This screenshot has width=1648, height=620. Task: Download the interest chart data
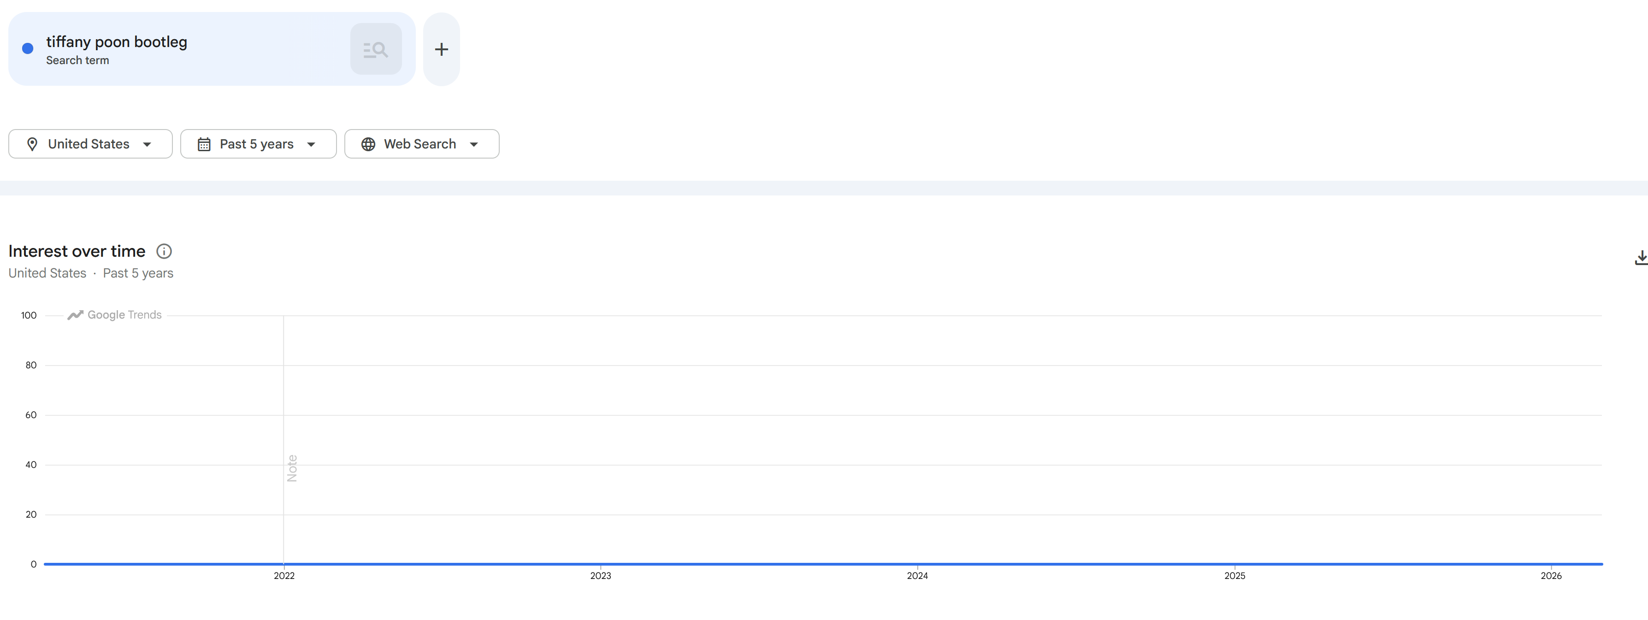pos(1641,258)
